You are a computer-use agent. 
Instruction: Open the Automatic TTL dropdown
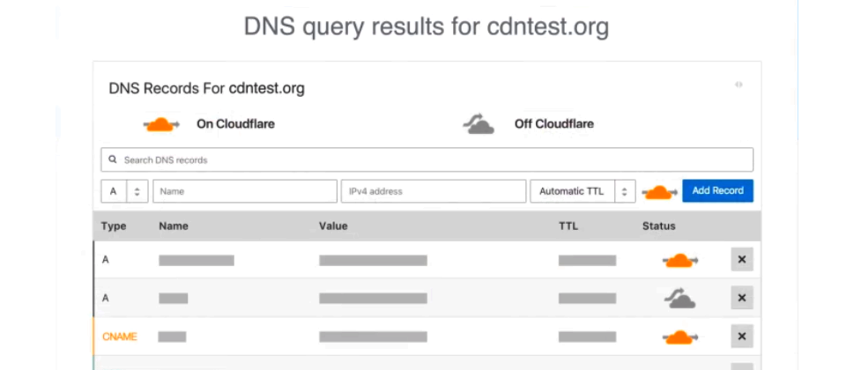(x=583, y=191)
